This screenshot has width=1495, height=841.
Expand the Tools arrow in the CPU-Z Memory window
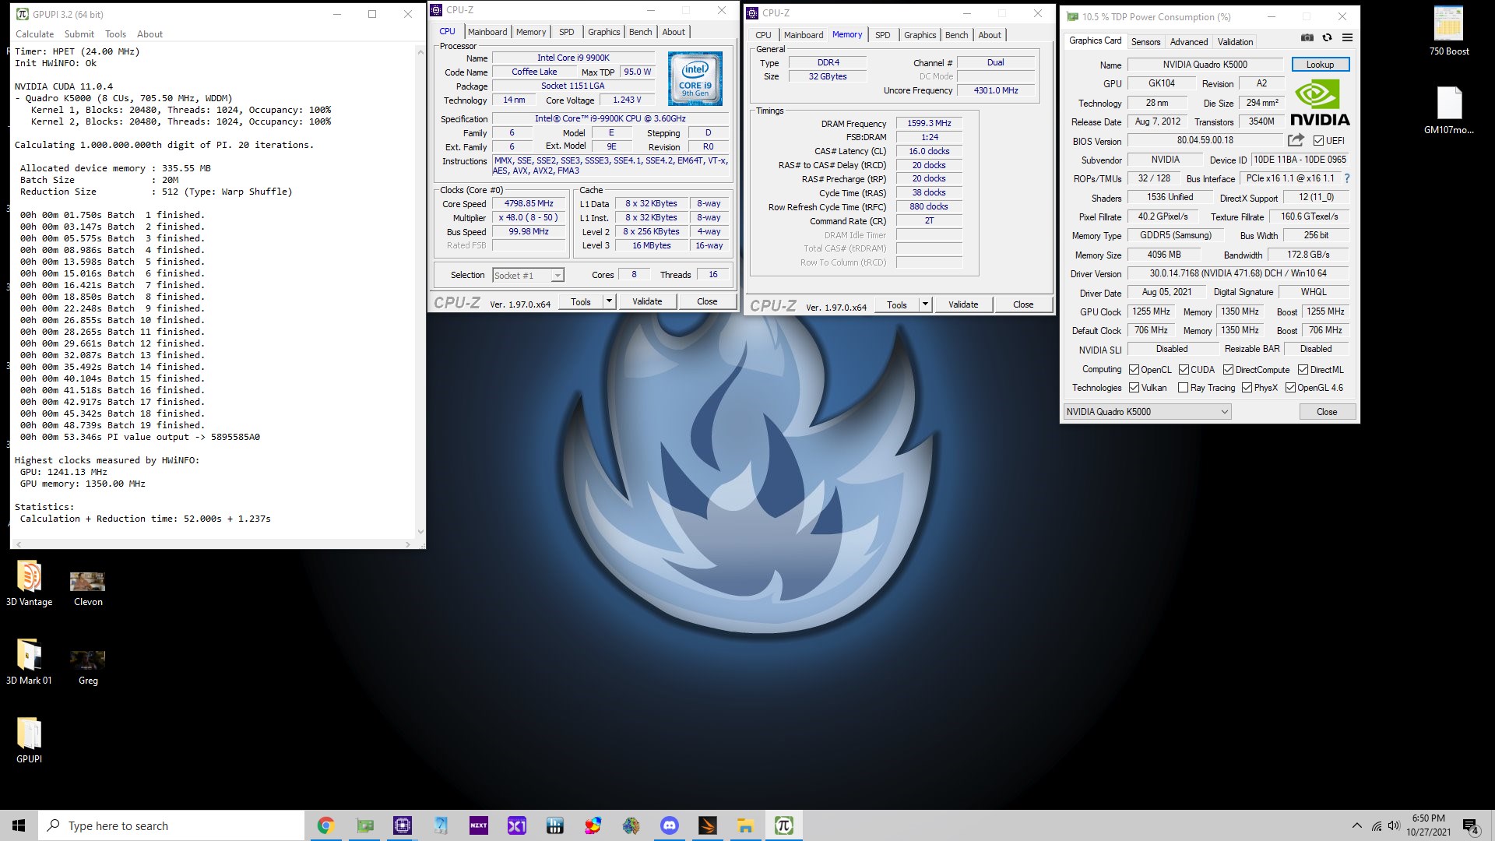click(925, 304)
